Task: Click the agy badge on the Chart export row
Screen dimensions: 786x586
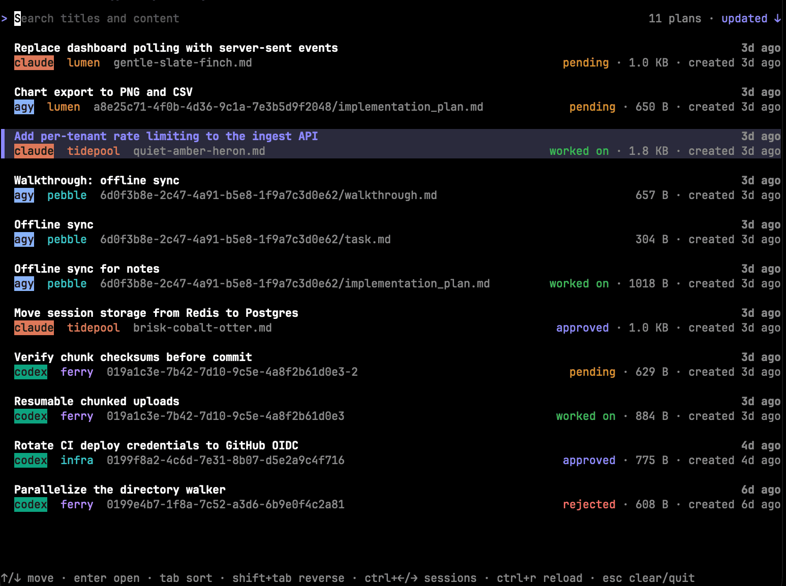Action: 24,107
